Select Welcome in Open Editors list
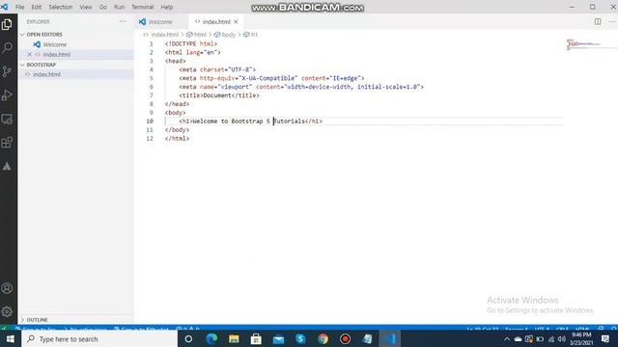The height and width of the screenshot is (347, 618). (x=55, y=45)
